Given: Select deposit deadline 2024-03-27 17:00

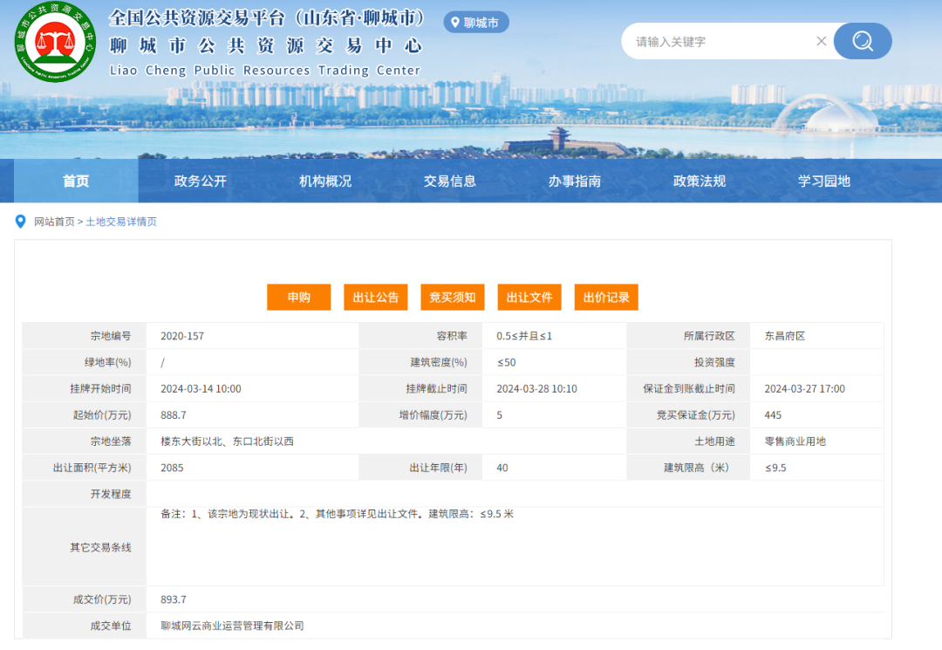Looking at the screenshot, I should point(804,388).
